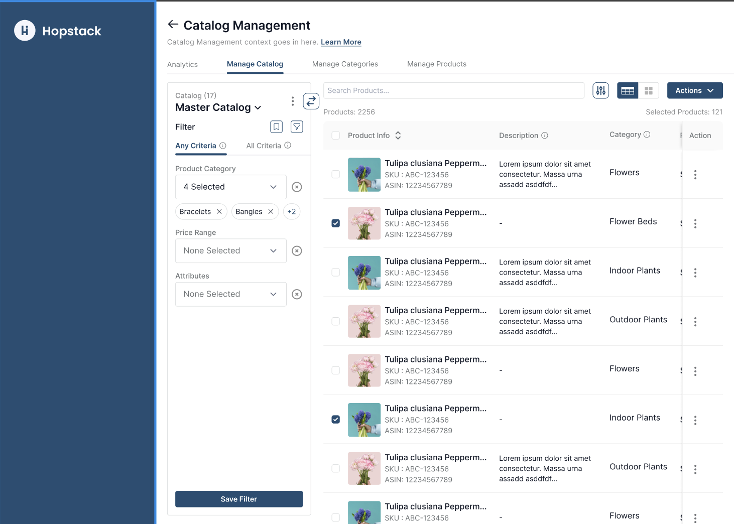Switch to the Manage Categories tab
The height and width of the screenshot is (524, 734).
[x=345, y=64]
